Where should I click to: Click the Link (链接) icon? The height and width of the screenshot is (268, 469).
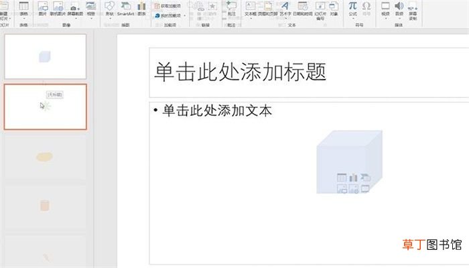pyautogui.click(x=200, y=6)
